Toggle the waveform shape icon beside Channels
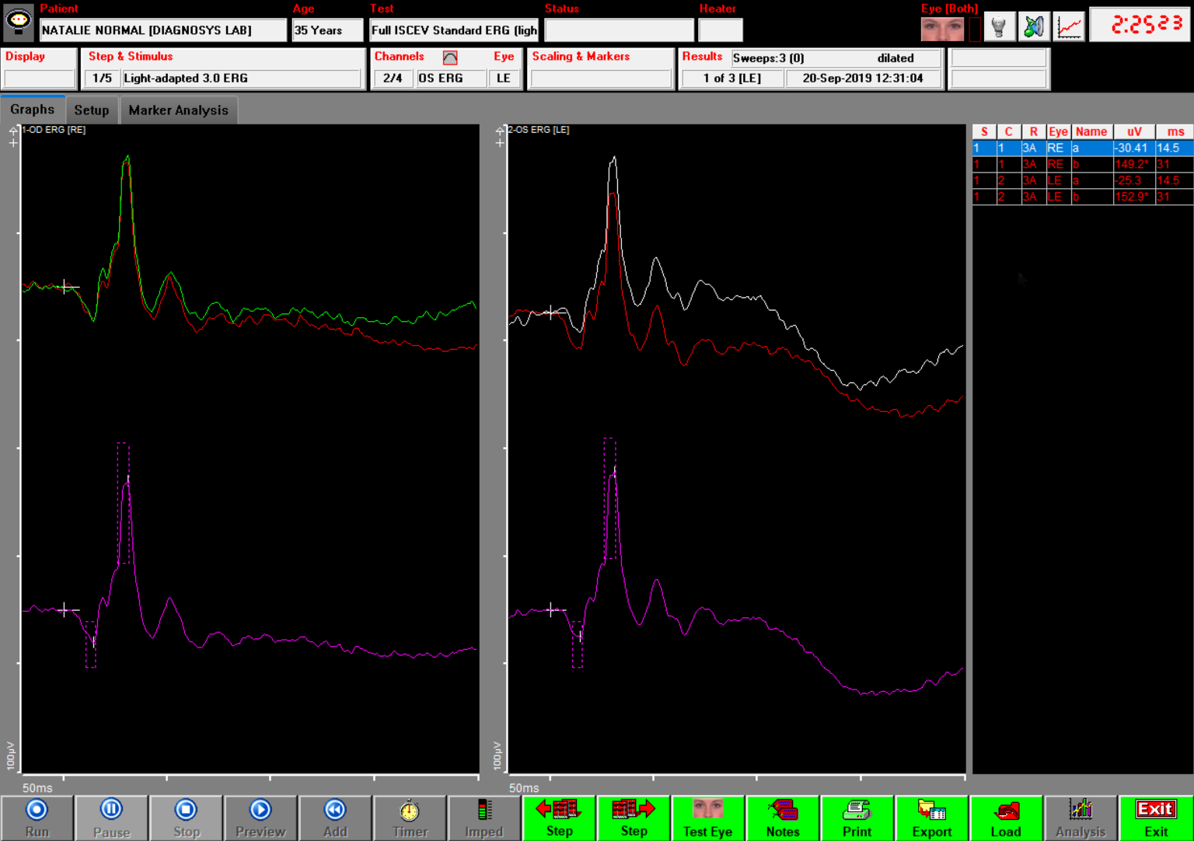The image size is (1194, 841). tap(449, 57)
